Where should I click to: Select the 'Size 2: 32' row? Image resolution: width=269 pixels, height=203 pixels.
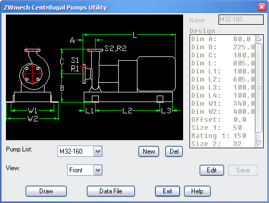click(222, 144)
